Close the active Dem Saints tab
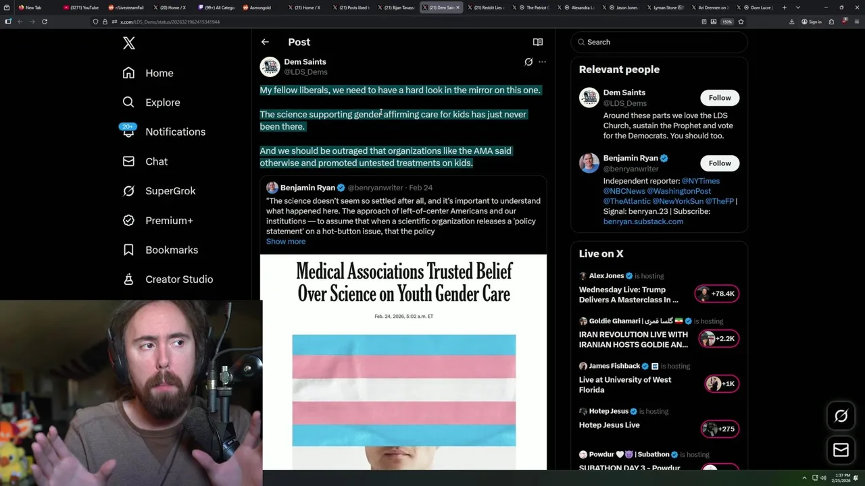This screenshot has width=865, height=486. (458, 7)
